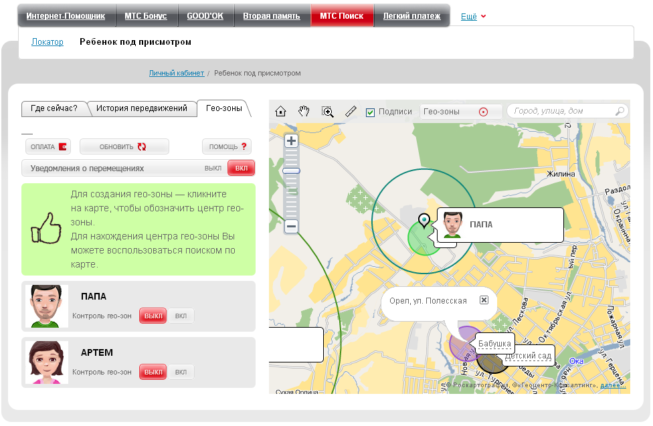Turn off Уведомления о перемещениях with ВЫКЛ
653x426 pixels.
point(213,169)
